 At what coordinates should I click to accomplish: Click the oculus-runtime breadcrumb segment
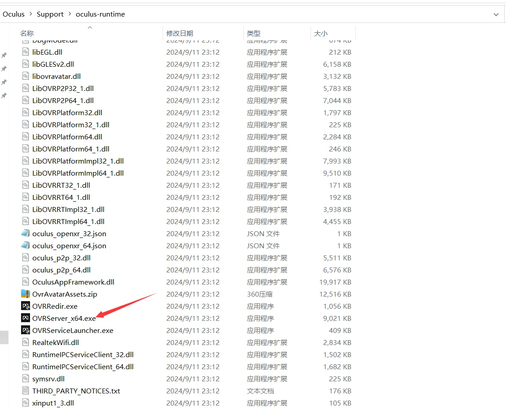[100, 14]
